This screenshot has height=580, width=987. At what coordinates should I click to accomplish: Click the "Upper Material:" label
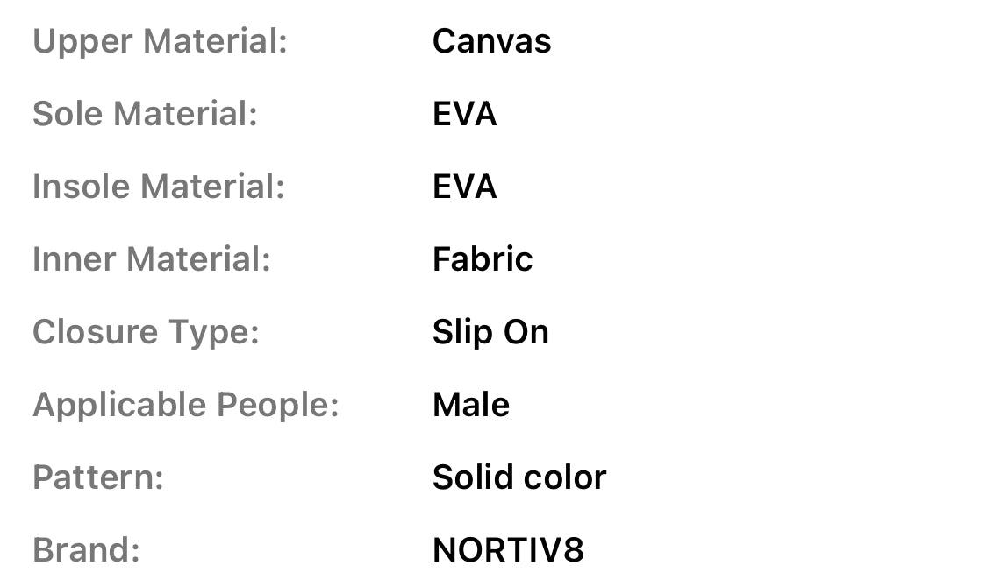pos(160,41)
